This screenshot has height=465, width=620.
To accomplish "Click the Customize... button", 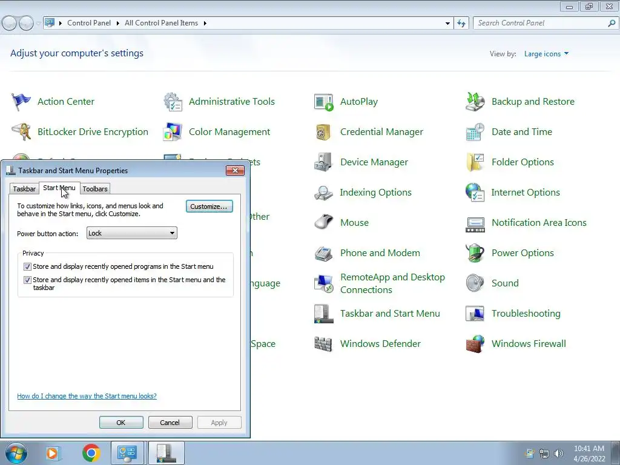I will tap(209, 206).
